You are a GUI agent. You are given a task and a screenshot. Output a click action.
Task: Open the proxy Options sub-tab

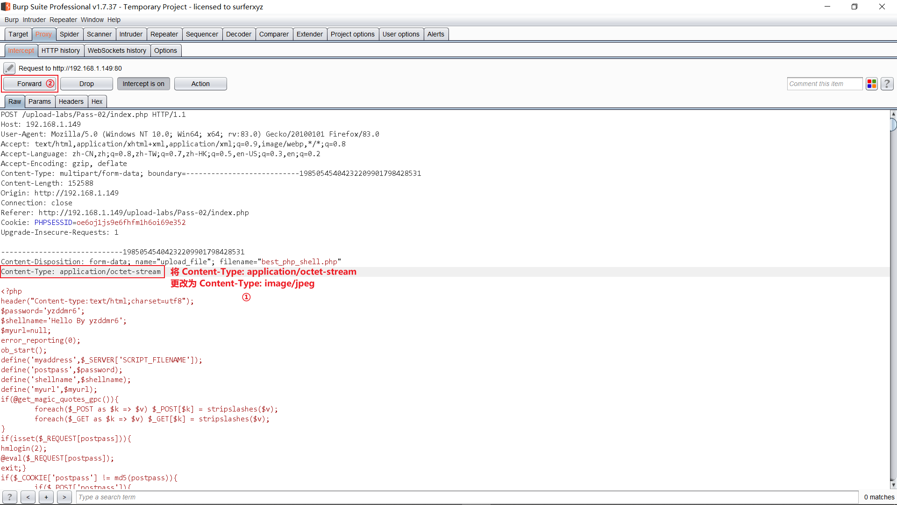165,50
